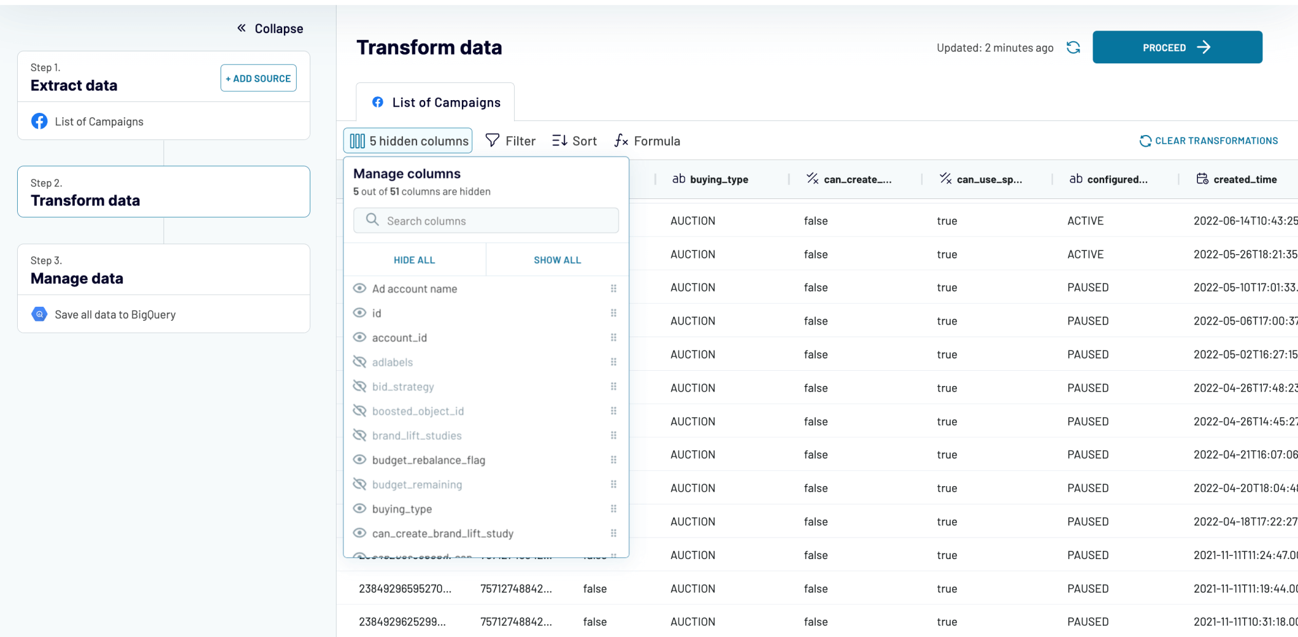This screenshot has height=637, width=1298.
Task: Show the adlabels column by toggling its eye
Action: 359,362
